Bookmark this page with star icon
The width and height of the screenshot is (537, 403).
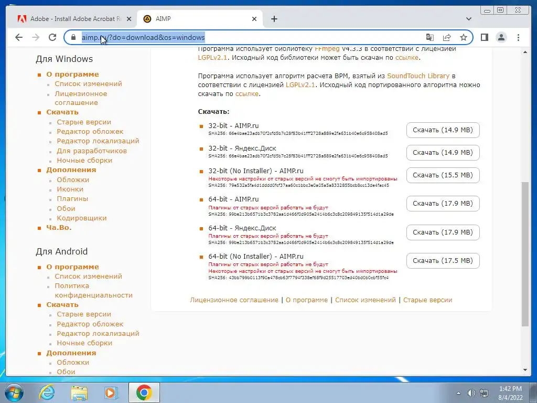click(464, 37)
